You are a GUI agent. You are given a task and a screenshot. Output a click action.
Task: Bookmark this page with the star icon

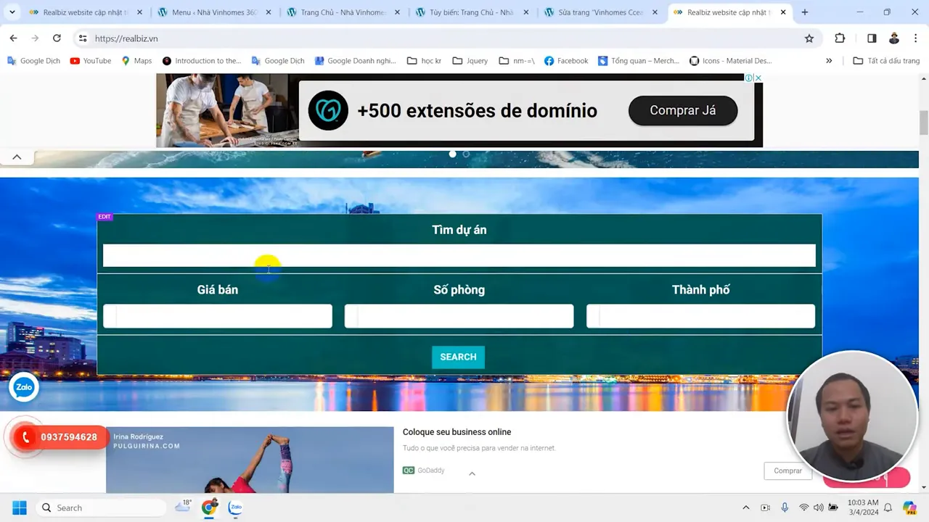(809, 38)
